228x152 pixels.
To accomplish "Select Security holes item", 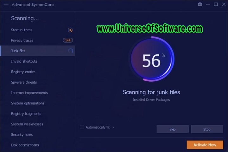I will (x=38, y=135).
